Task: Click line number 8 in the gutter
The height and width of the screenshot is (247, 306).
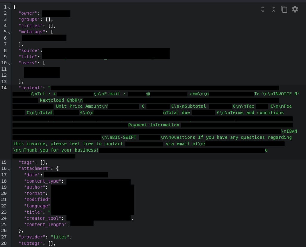Action: coord(5,50)
